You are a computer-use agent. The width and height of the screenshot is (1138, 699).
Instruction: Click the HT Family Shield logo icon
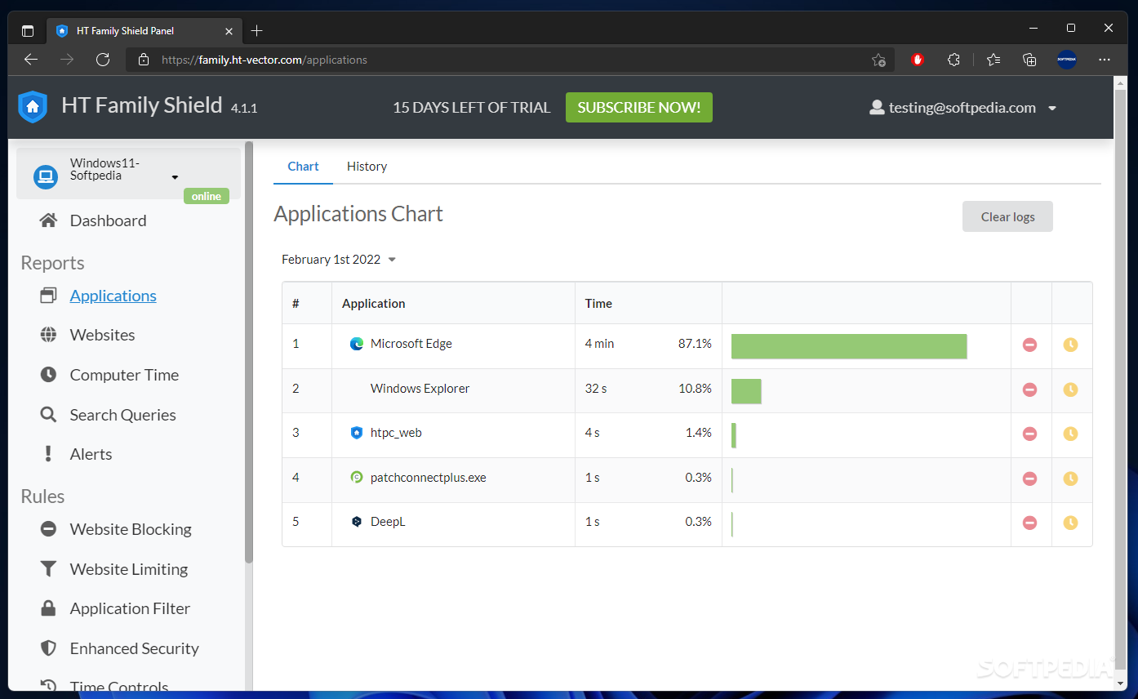(33, 107)
